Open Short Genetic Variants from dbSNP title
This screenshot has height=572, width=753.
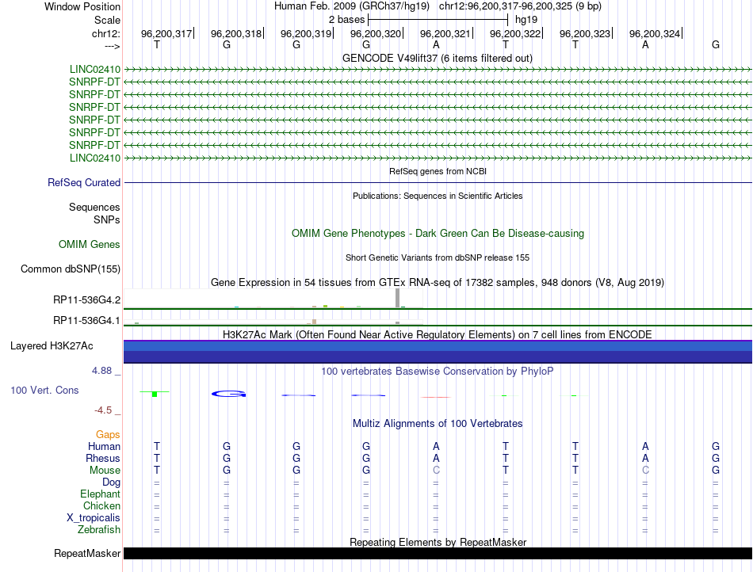point(438,257)
